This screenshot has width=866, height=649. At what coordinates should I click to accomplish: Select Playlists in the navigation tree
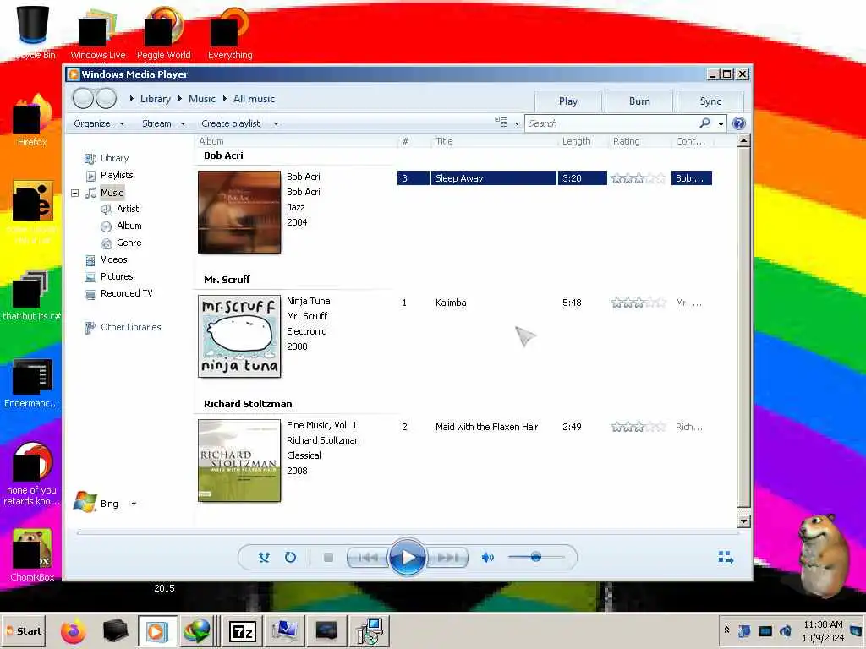coord(117,175)
